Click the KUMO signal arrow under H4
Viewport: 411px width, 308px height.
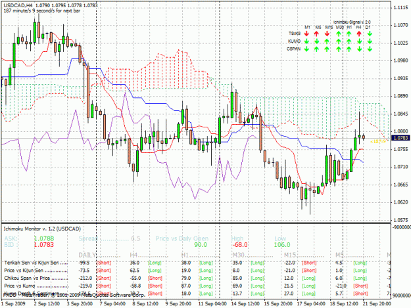click(359, 41)
